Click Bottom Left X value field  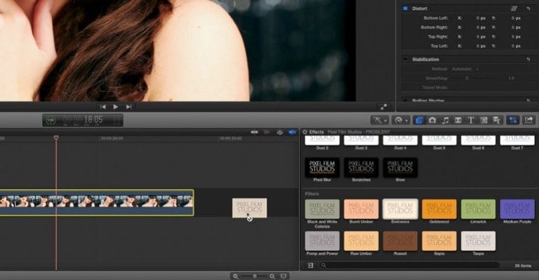pos(480,18)
